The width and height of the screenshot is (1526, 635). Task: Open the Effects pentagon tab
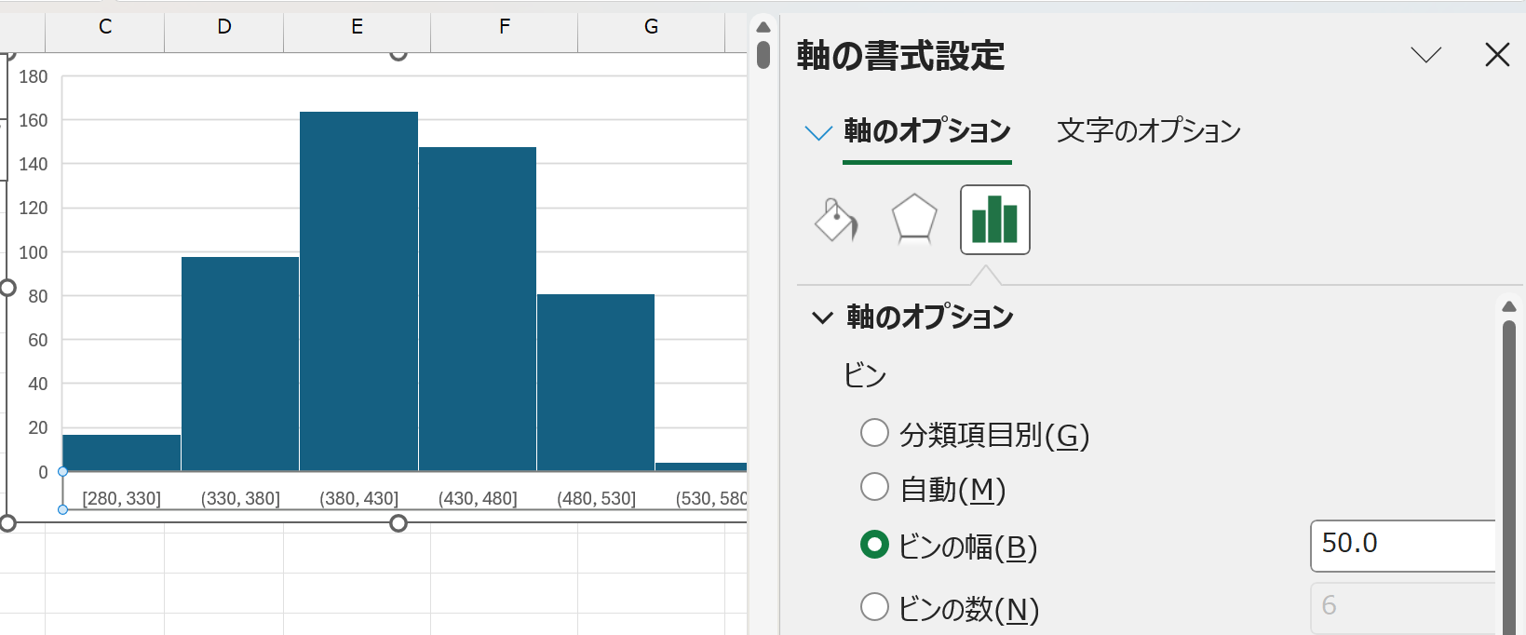click(913, 221)
